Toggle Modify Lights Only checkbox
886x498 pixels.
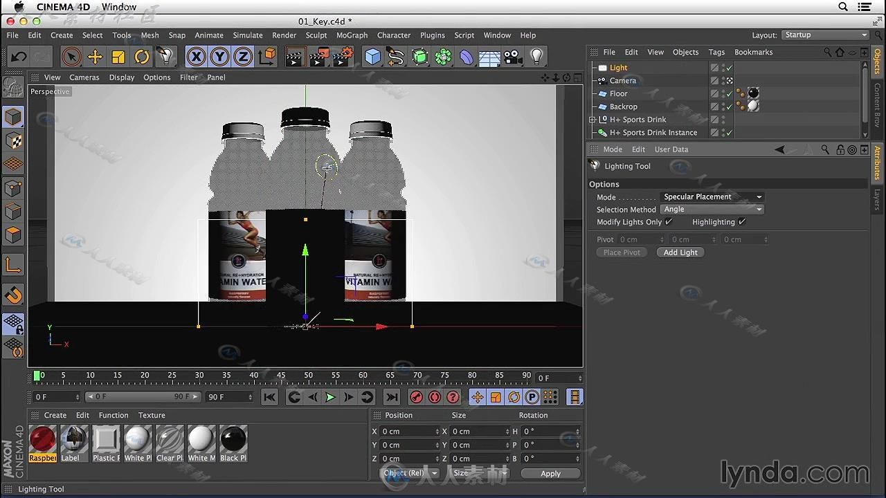click(x=669, y=222)
